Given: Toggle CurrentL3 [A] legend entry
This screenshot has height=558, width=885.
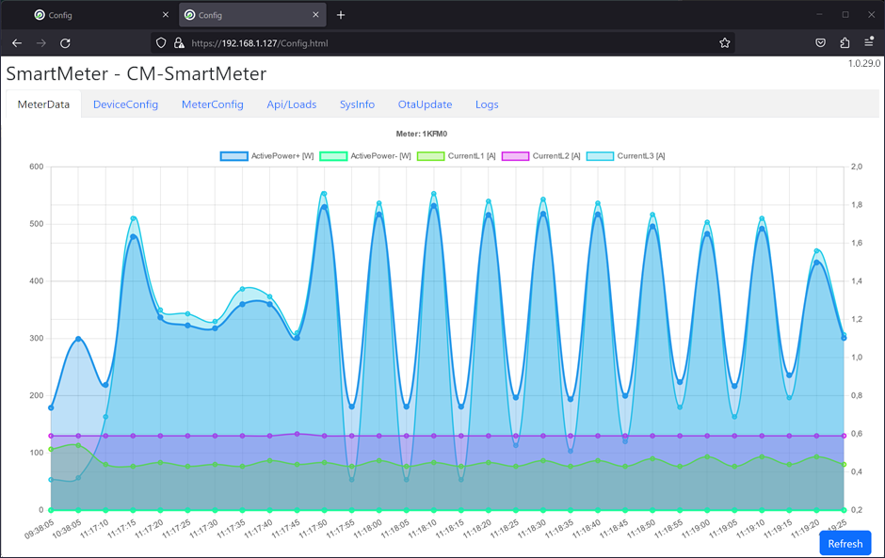Looking at the screenshot, I should (x=640, y=156).
